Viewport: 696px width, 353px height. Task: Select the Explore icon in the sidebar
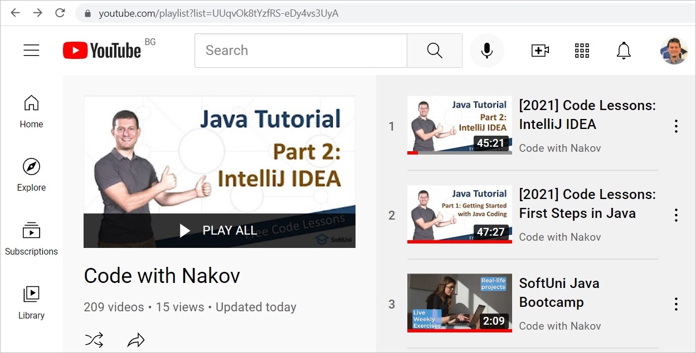(x=31, y=175)
